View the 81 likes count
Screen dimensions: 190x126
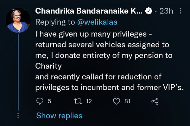(127, 101)
